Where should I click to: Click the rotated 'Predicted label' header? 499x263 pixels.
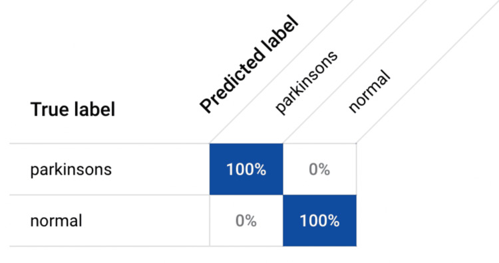click(249, 64)
